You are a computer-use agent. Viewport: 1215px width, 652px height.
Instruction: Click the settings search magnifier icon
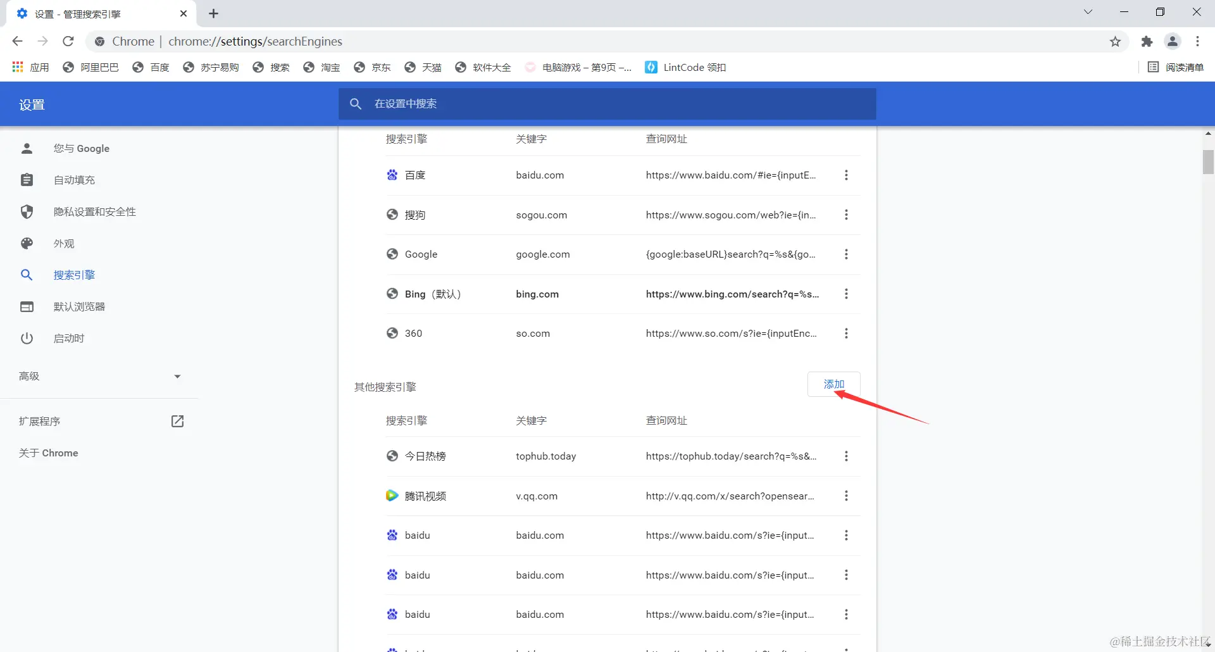click(x=356, y=104)
